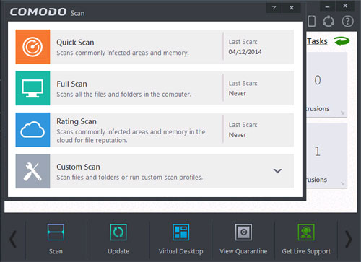This screenshot has width=361, height=262.
Task: Click the Virtual Desktop label
Action: click(180, 251)
